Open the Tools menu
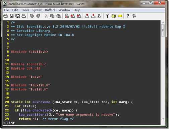Viewport: 169px width, 129px height. tap(25, 10)
